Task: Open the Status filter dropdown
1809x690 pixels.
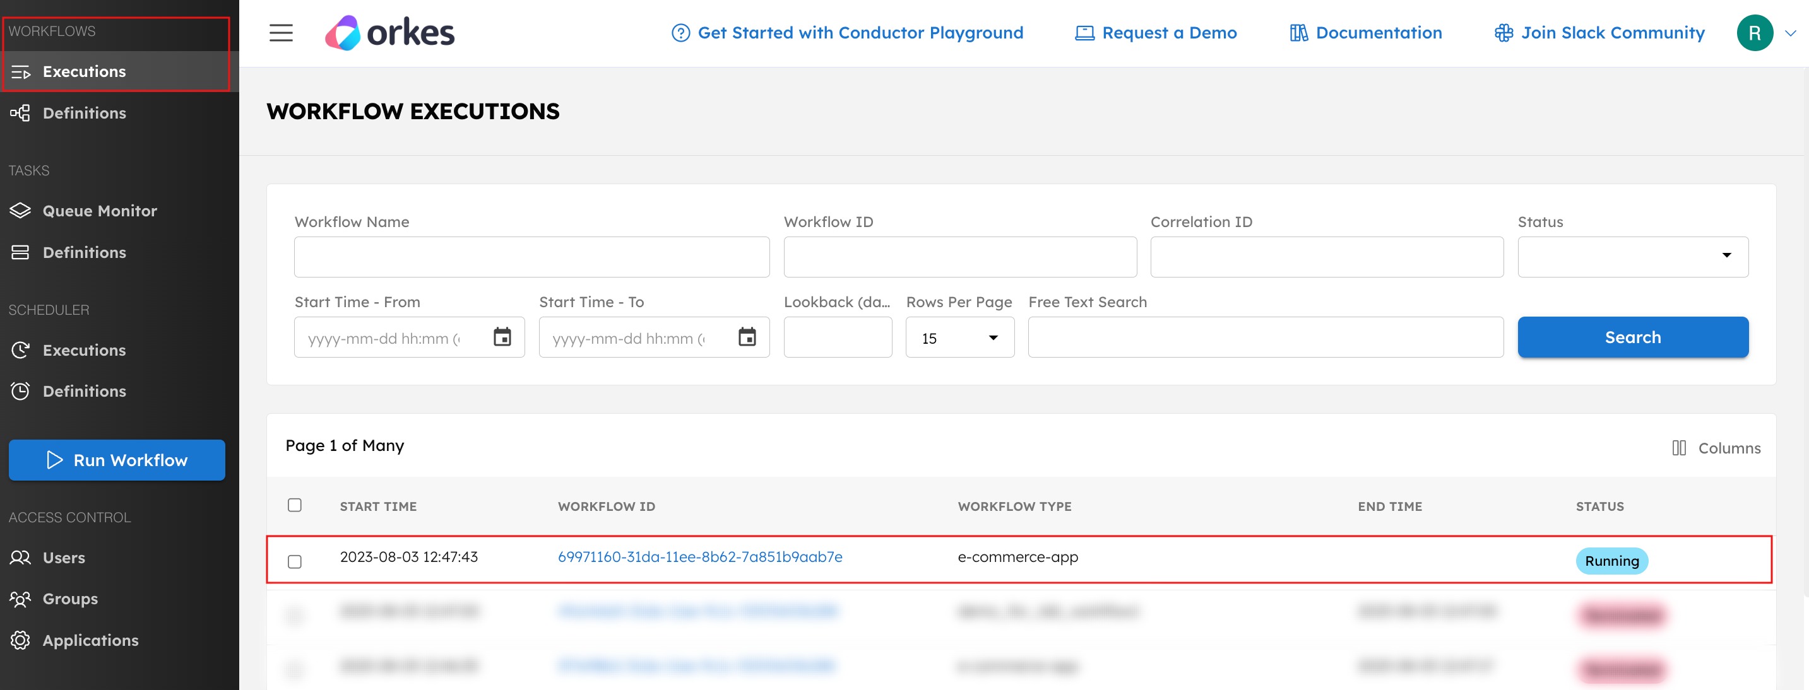Action: pos(1726,256)
